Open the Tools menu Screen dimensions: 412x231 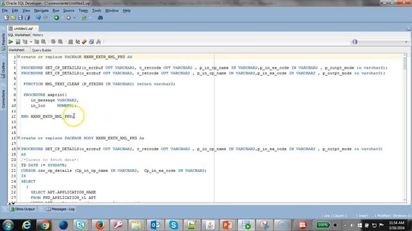coord(97,11)
